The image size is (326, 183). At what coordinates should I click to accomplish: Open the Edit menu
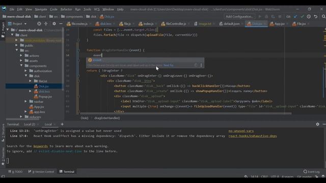coord(19,9)
